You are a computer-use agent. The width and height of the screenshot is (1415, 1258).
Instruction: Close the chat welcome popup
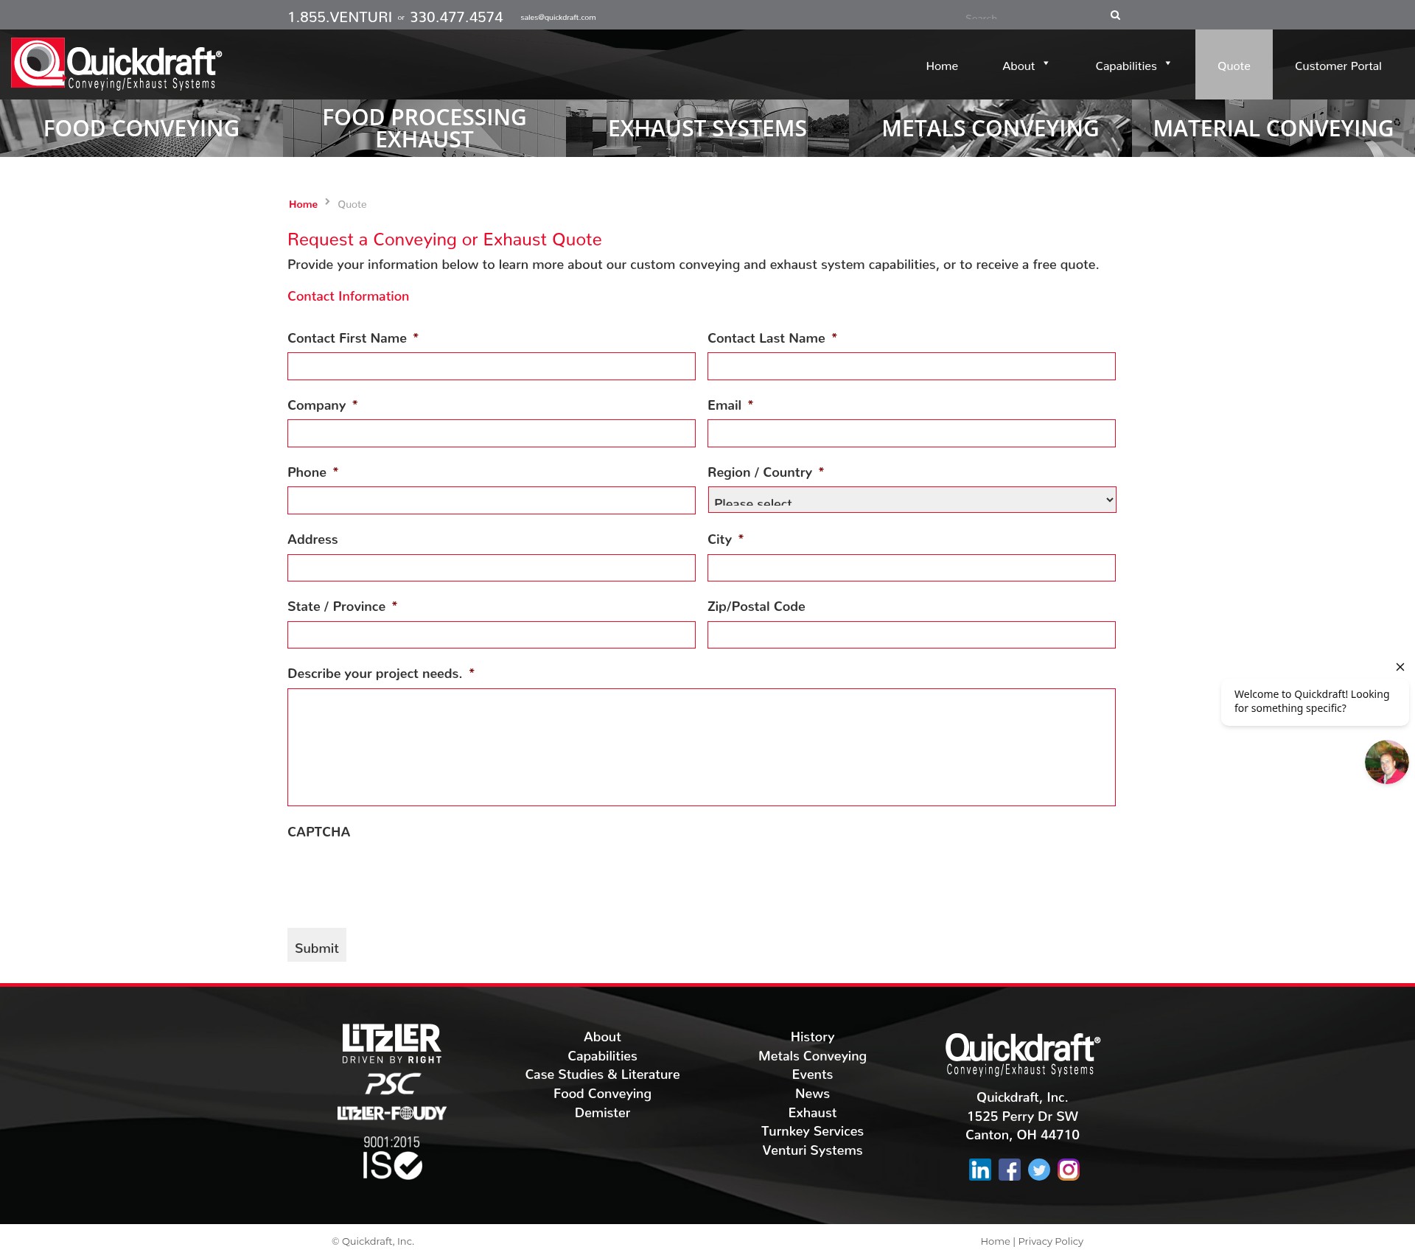pos(1400,667)
